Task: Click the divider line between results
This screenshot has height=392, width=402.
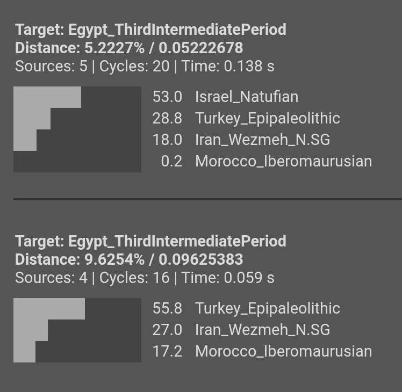Action: point(207,199)
